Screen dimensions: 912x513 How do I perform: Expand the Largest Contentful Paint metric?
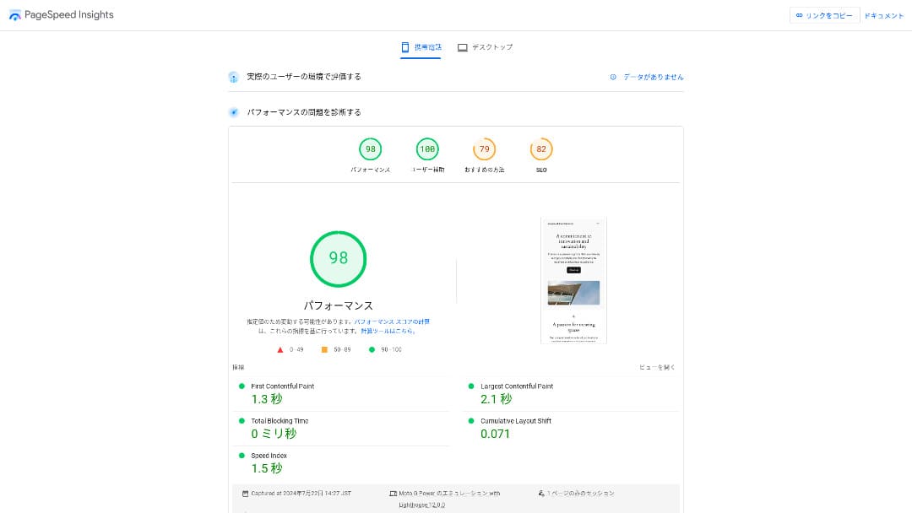517,386
